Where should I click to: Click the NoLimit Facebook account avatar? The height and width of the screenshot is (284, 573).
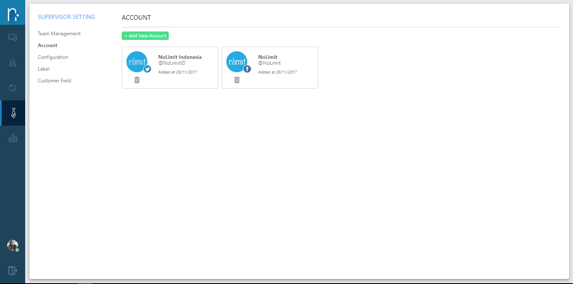coord(237,62)
